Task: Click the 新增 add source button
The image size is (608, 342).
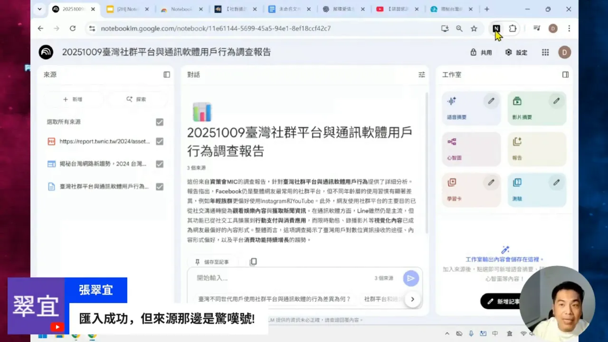Action: point(73,99)
